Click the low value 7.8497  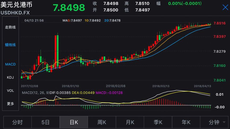click(x=143, y=10)
